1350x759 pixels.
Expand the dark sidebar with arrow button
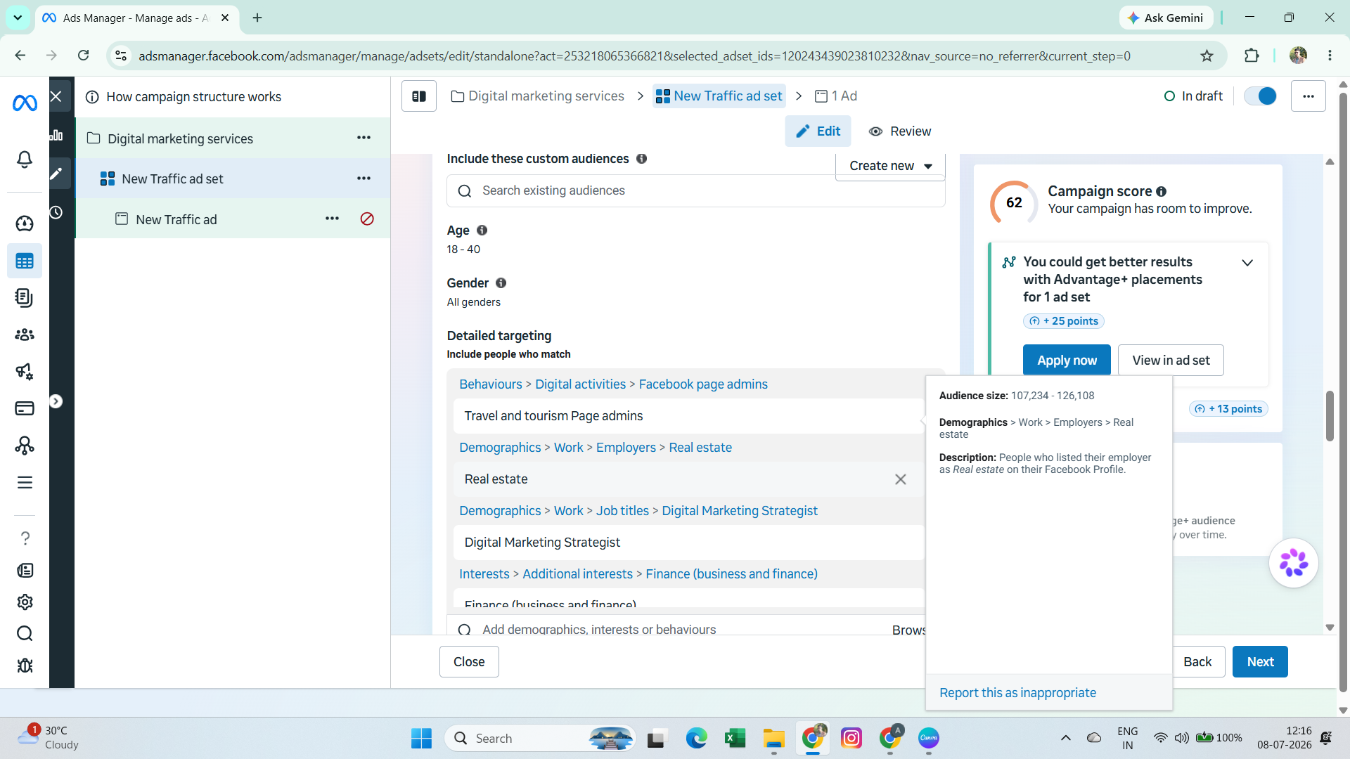coord(56,401)
